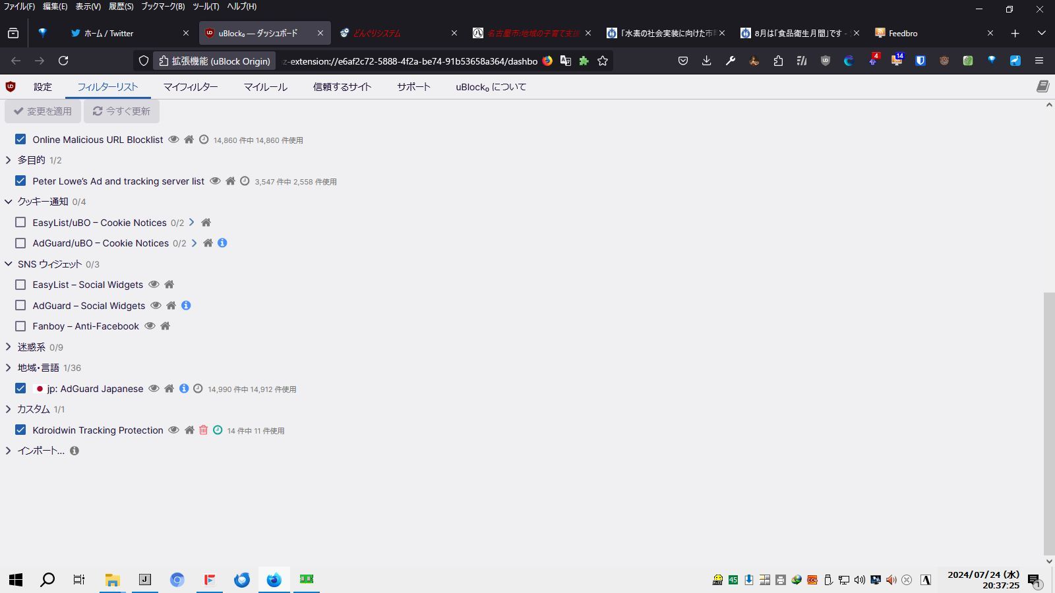Show info for AdGuard Japanese list
The height and width of the screenshot is (593, 1055).
184,389
